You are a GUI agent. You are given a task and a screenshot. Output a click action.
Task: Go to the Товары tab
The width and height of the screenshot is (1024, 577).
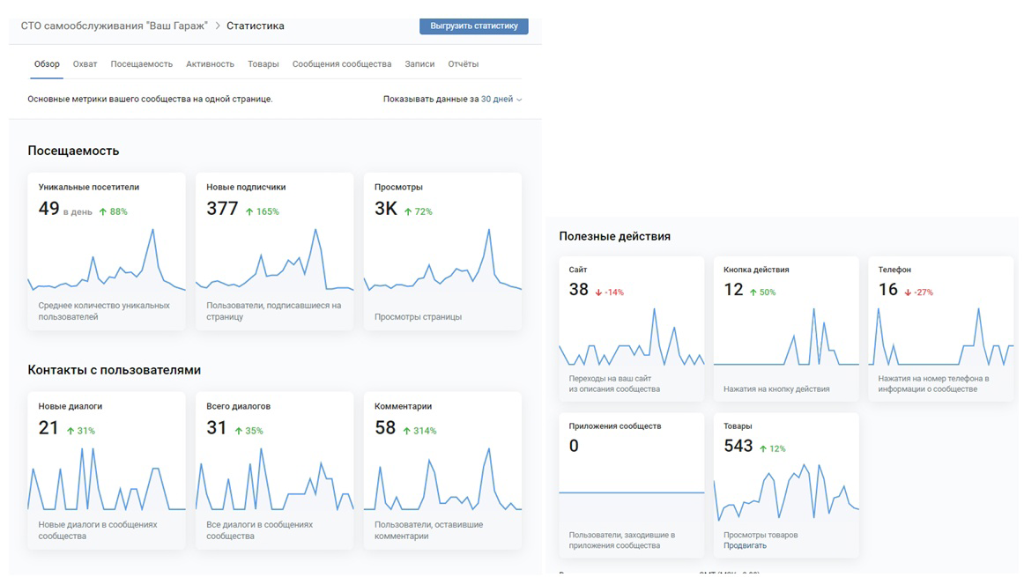pos(263,64)
